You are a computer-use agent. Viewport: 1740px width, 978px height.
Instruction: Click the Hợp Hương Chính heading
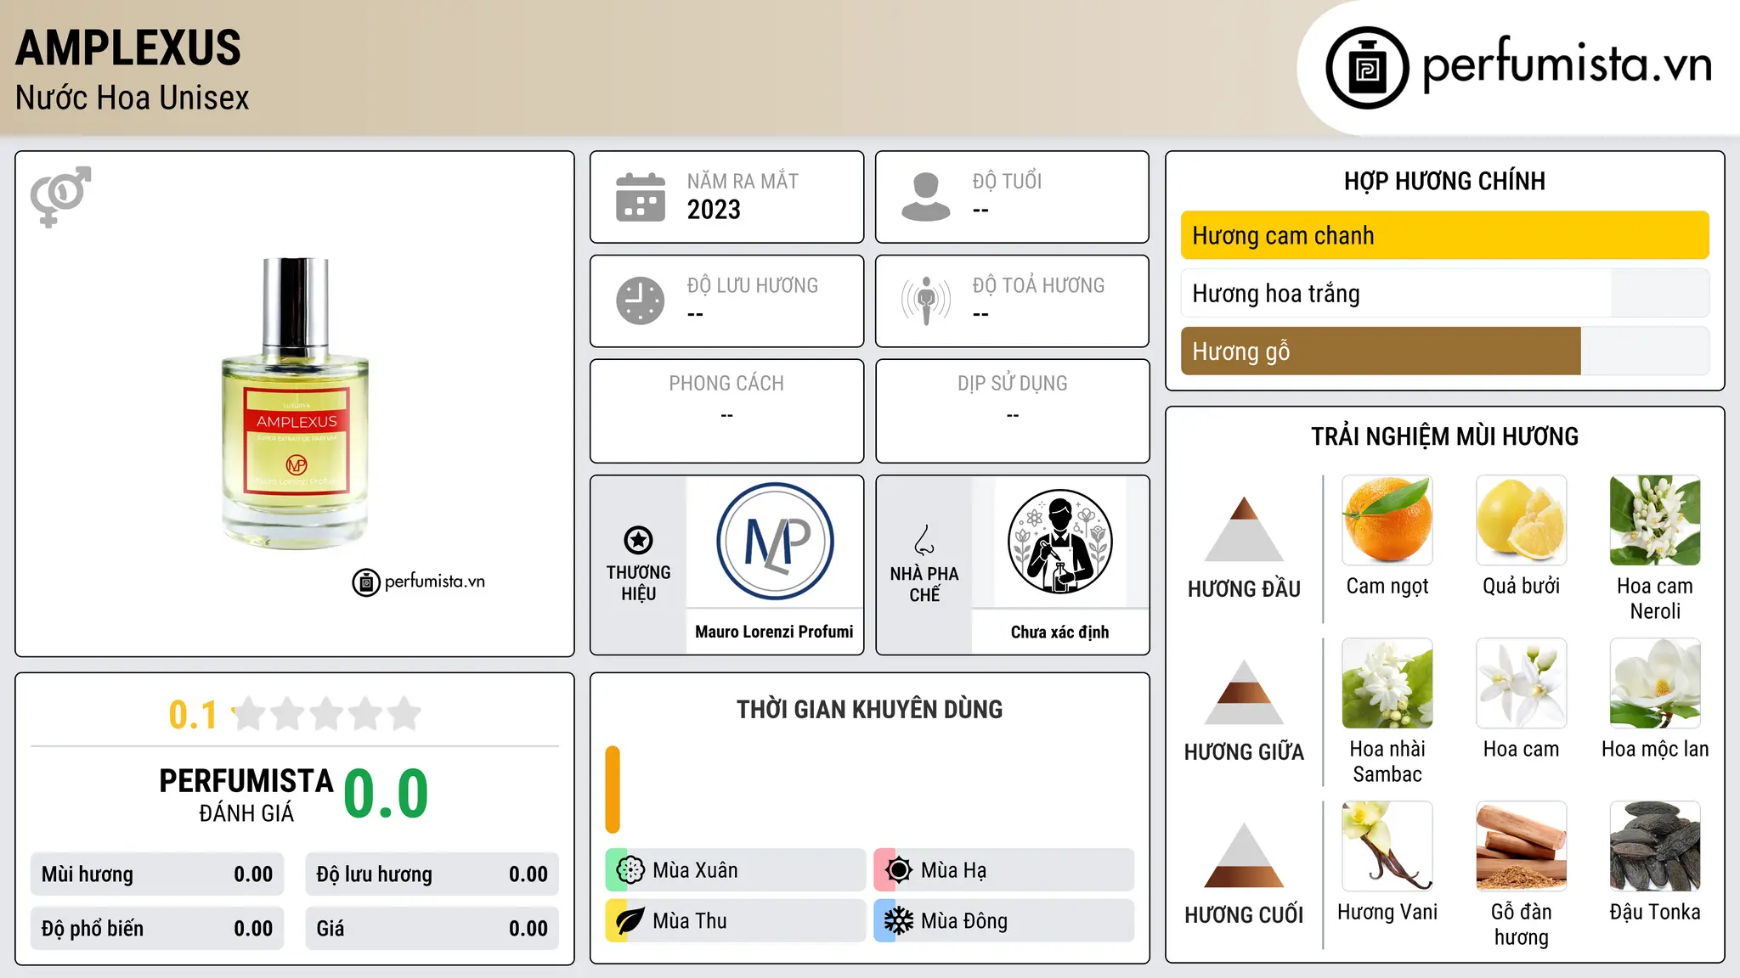(x=1444, y=181)
